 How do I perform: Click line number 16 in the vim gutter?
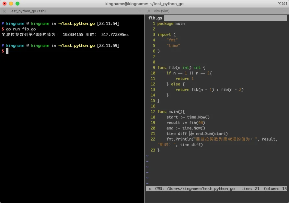pos(153,106)
